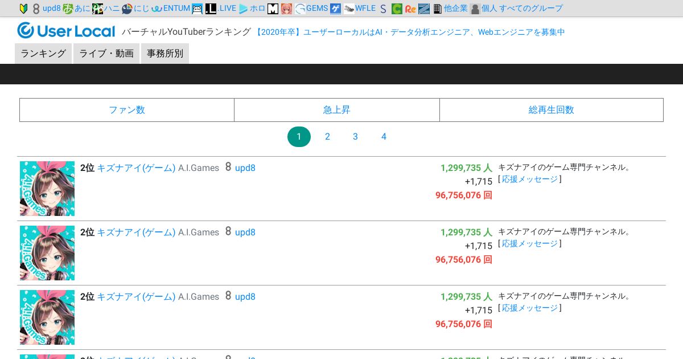683x359 pixels.
Task: Click the S letter group icon
Action: (383, 9)
